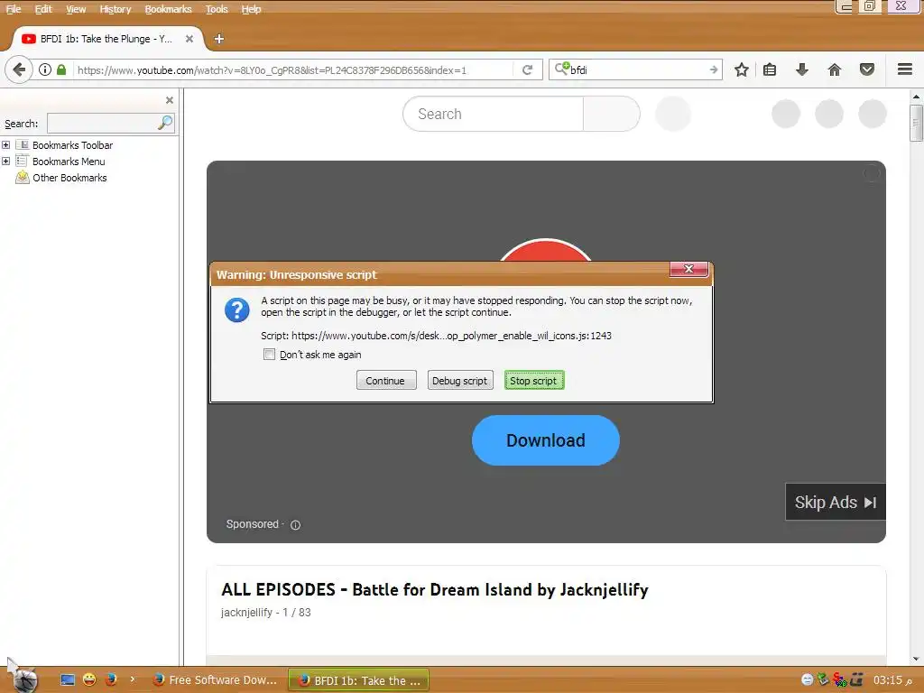Click the Debug script button
Image resolution: width=924 pixels, height=693 pixels.
tap(459, 380)
